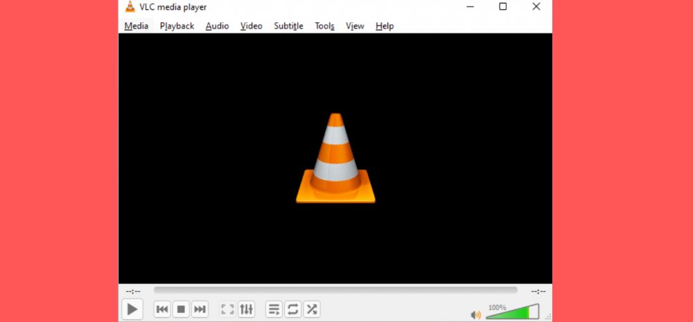The height and width of the screenshot is (322, 693).
Task: Open the Playback menu
Action: (177, 26)
